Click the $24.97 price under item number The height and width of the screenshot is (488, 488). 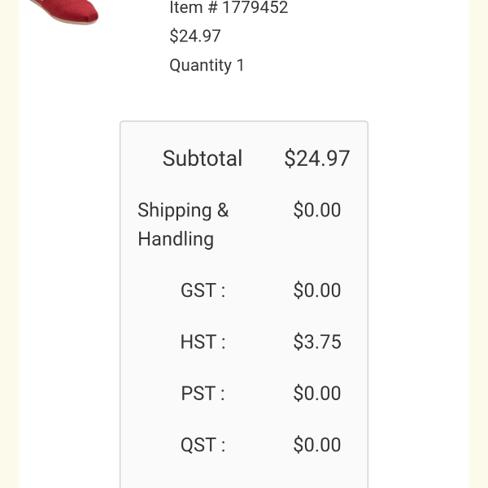click(x=195, y=36)
